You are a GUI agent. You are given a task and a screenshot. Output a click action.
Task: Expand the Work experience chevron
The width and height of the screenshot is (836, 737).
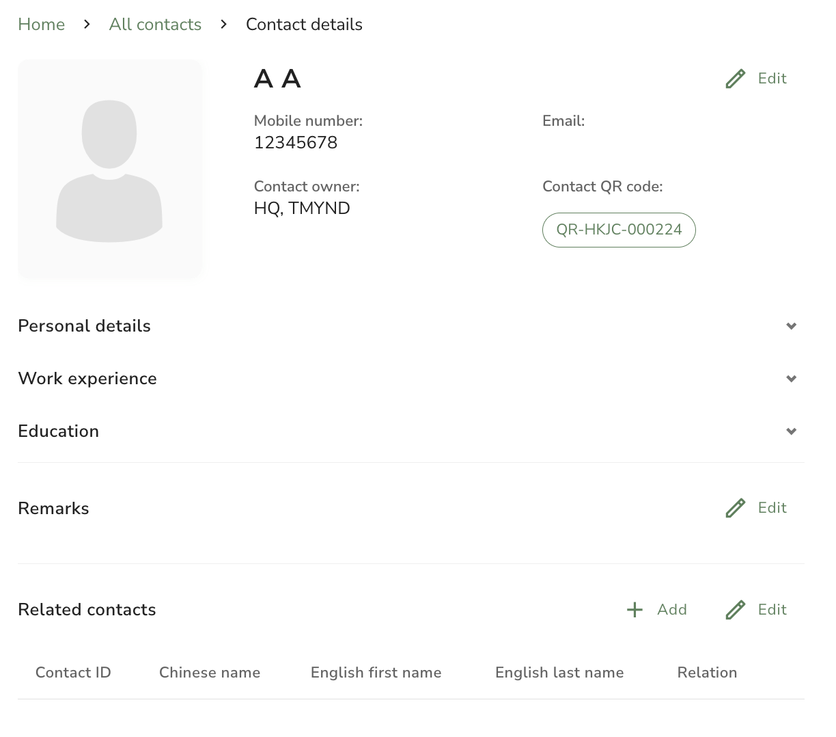pos(791,379)
